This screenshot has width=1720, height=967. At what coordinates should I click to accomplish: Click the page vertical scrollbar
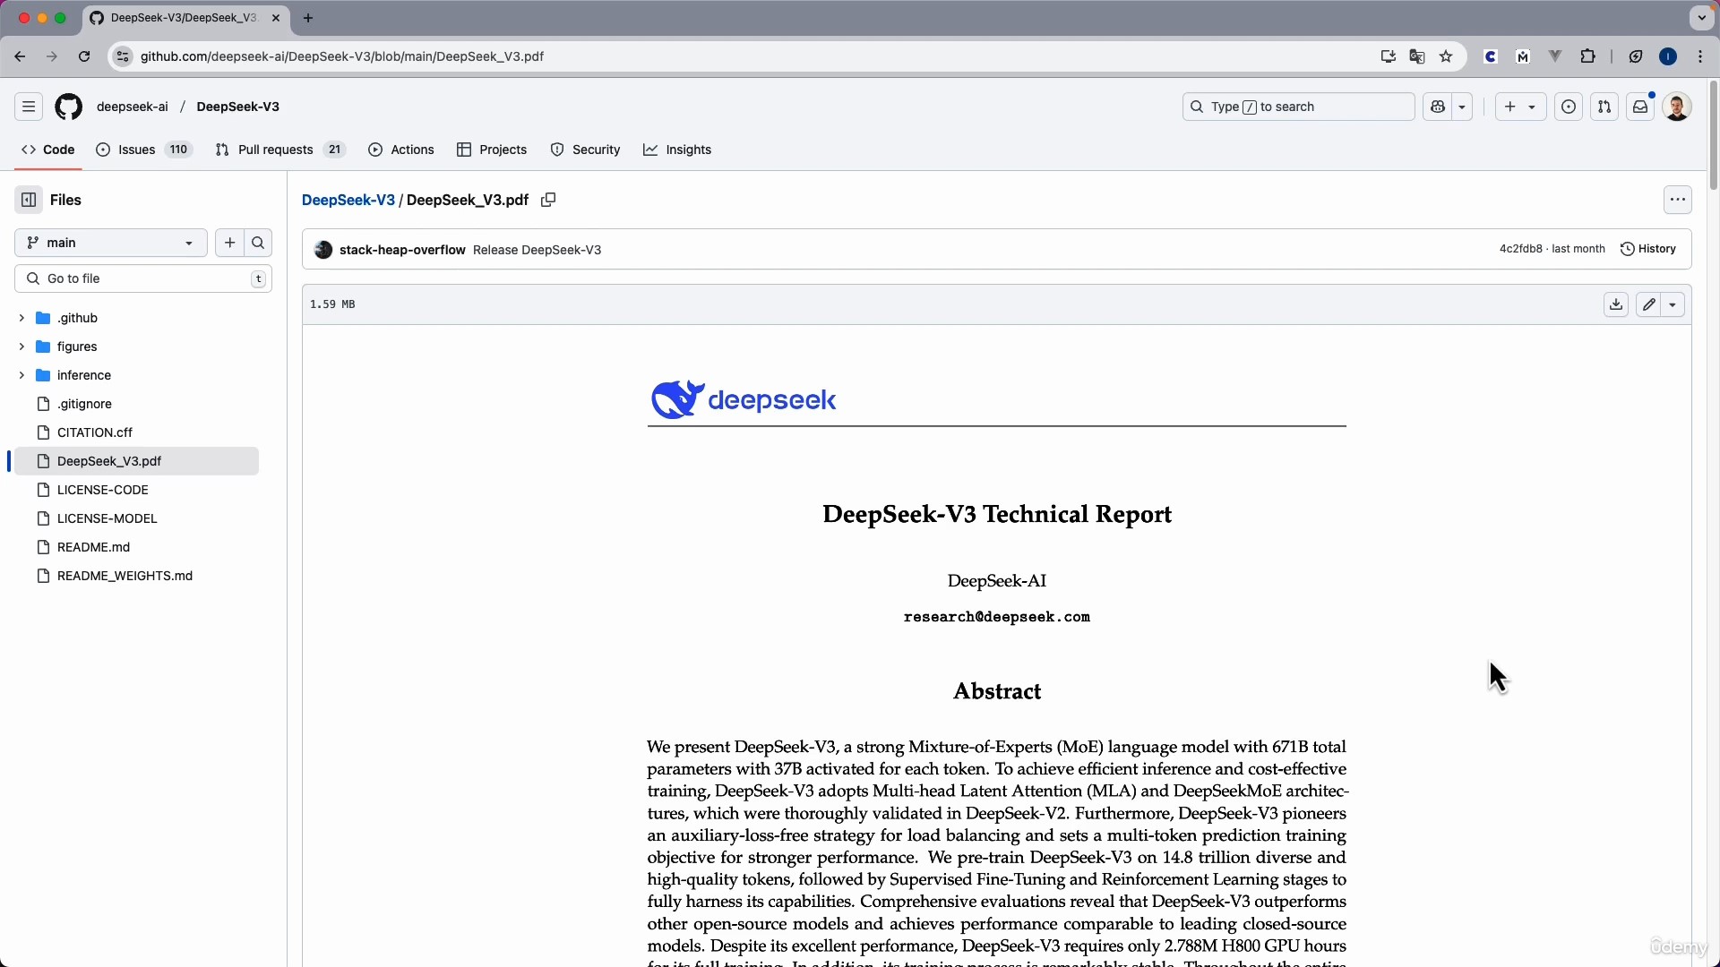(1713, 134)
